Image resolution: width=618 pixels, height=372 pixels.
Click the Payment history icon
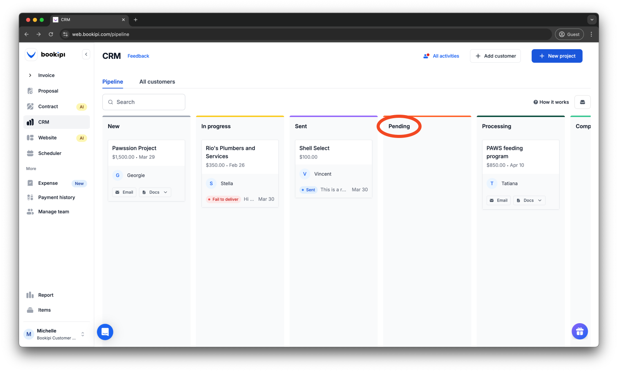coord(30,198)
